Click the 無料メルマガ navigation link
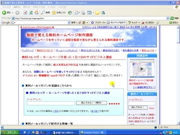 point(148,50)
